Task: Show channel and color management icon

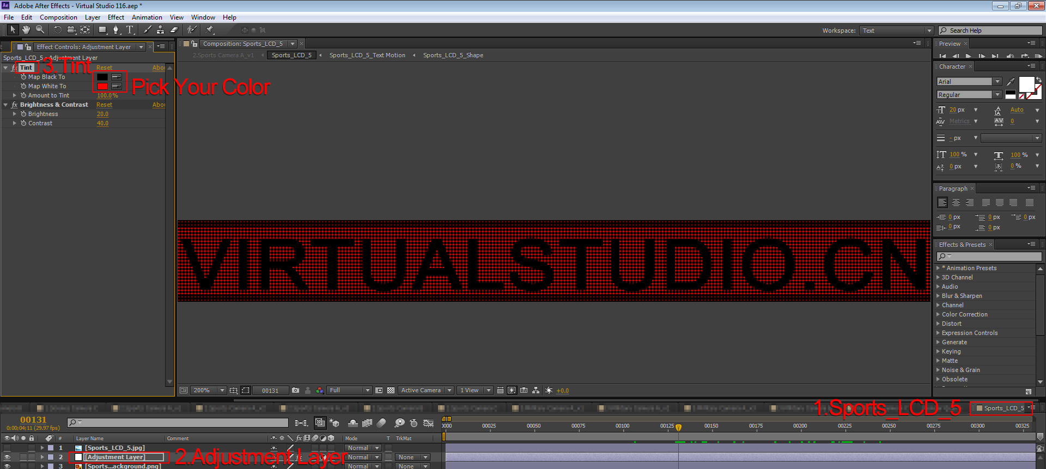Action: [x=320, y=390]
